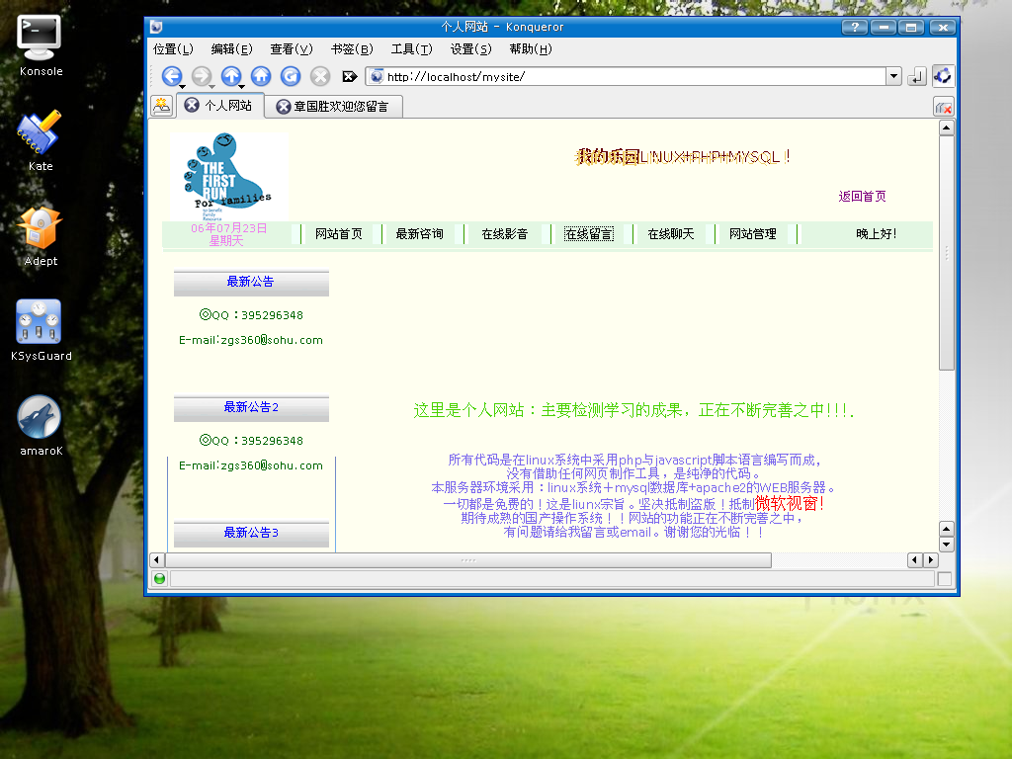Click the 最新公告3 header button

tap(251, 534)
